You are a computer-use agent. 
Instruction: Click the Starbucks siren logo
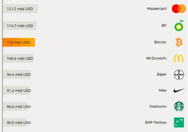[x=179, y=106]
